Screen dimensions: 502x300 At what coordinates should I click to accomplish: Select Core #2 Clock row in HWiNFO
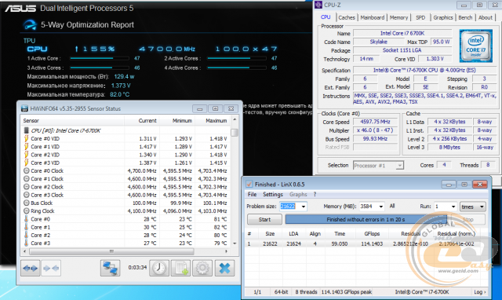click(x=125, y=187)
